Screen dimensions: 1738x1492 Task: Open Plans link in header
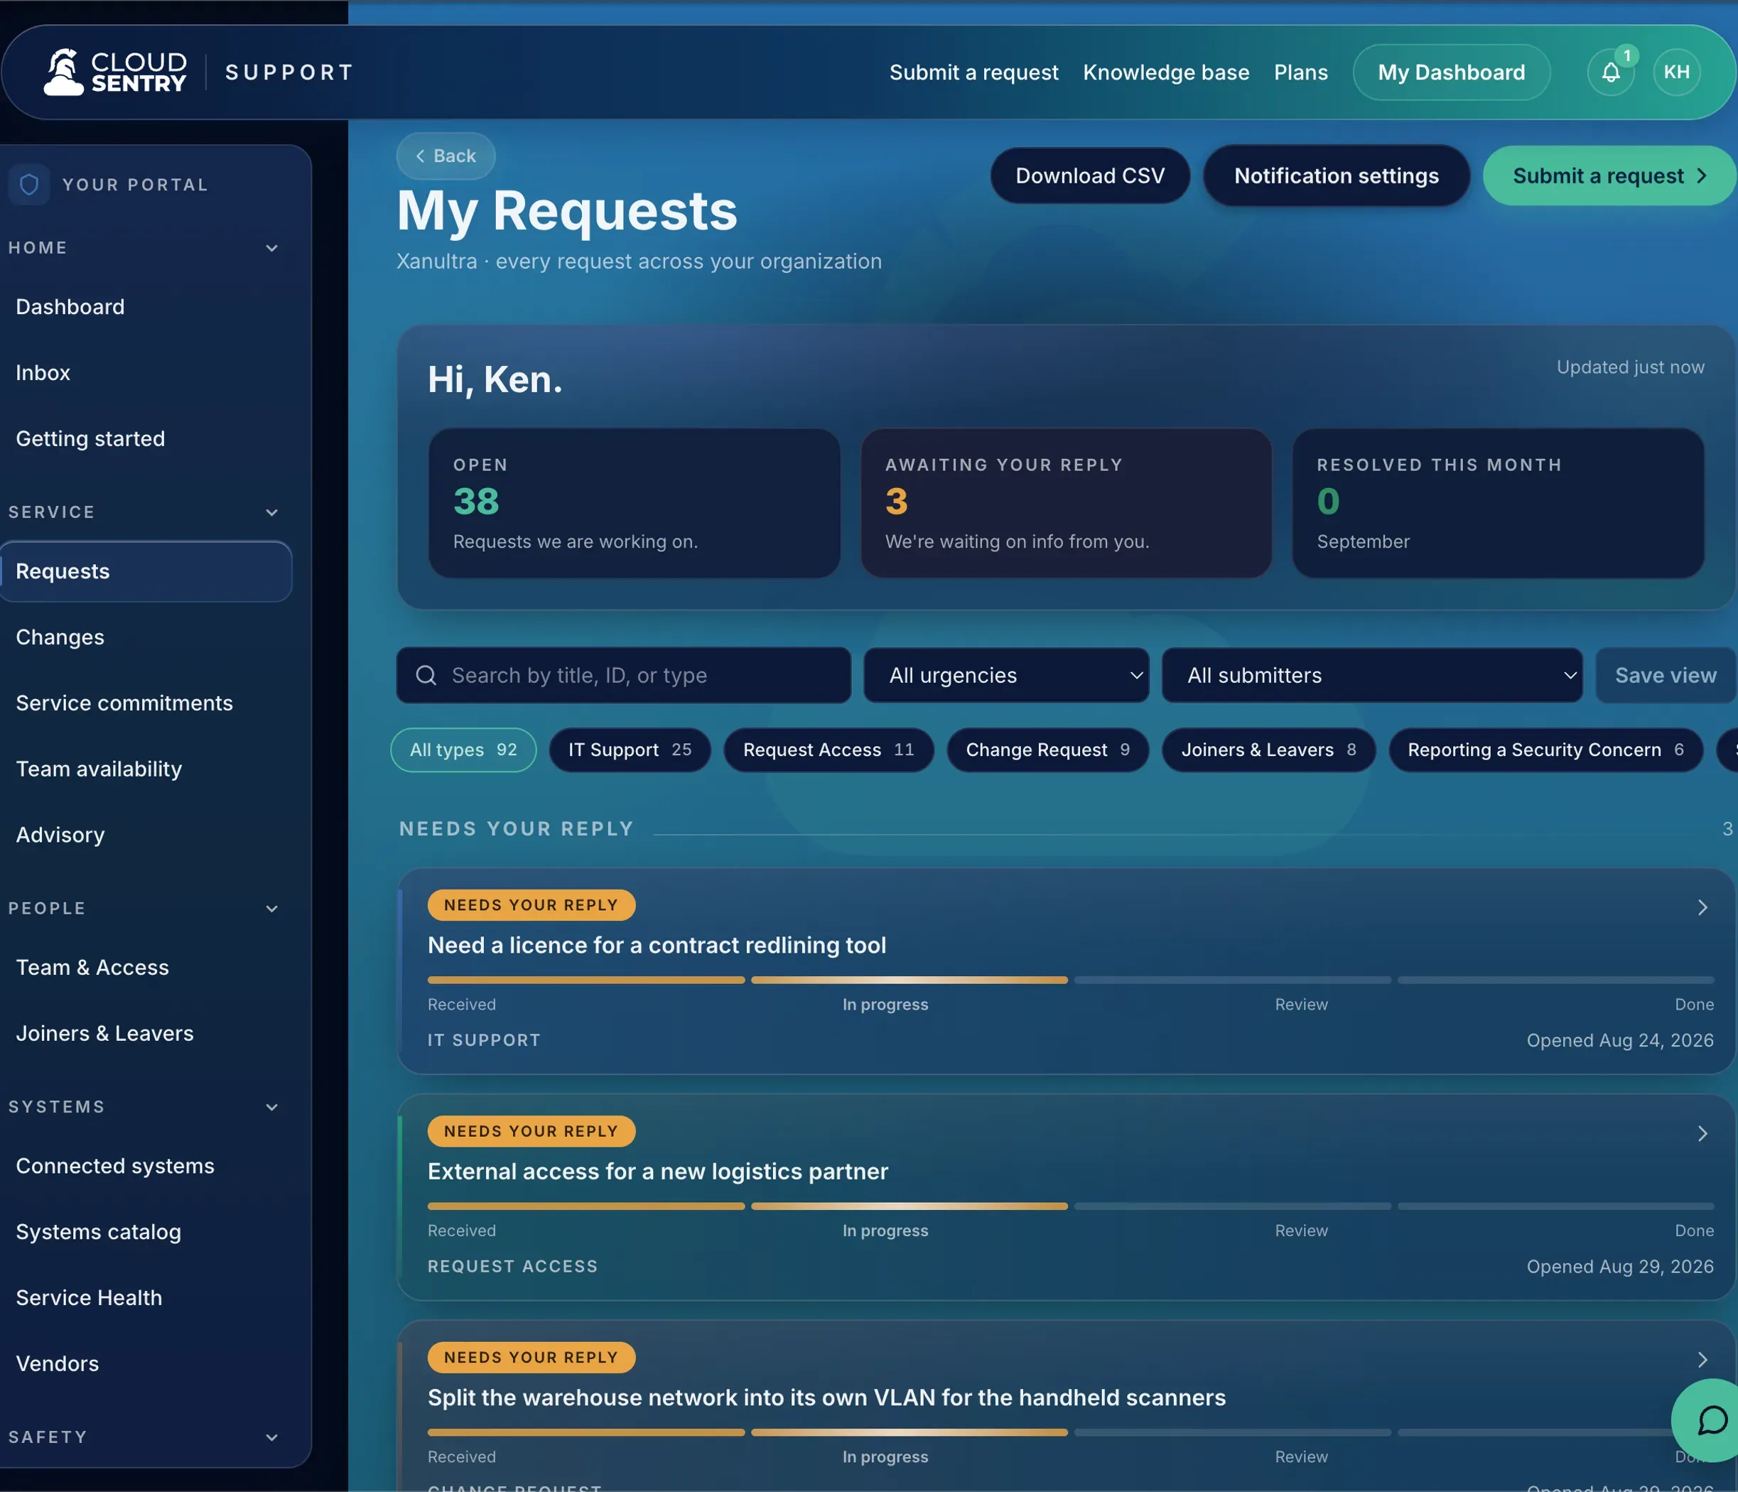coord(1301,72)
